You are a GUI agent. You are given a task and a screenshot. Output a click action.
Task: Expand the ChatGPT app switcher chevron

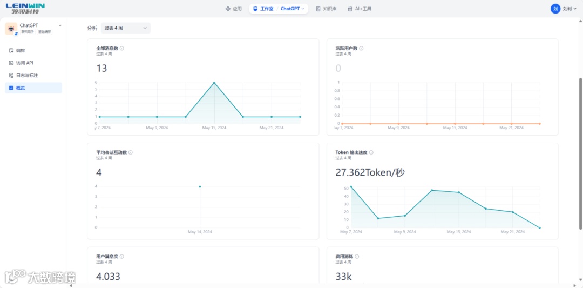click(60, 25)
